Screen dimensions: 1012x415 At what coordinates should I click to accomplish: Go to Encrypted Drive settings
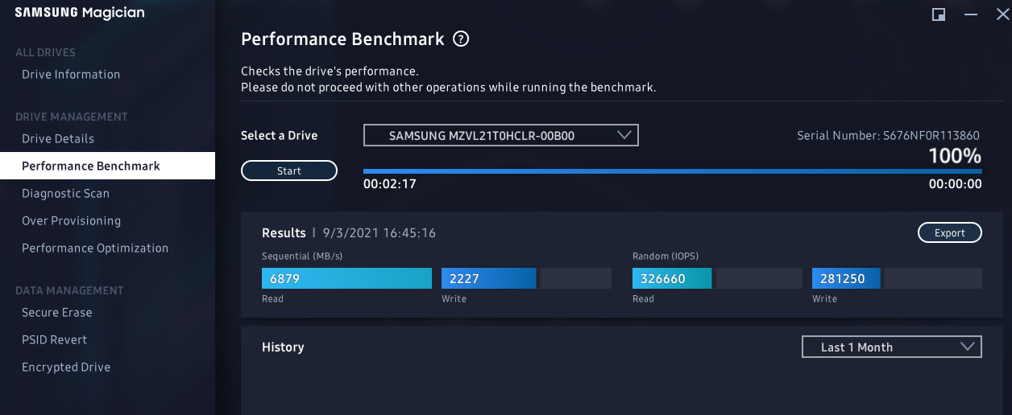pos(66,367)
